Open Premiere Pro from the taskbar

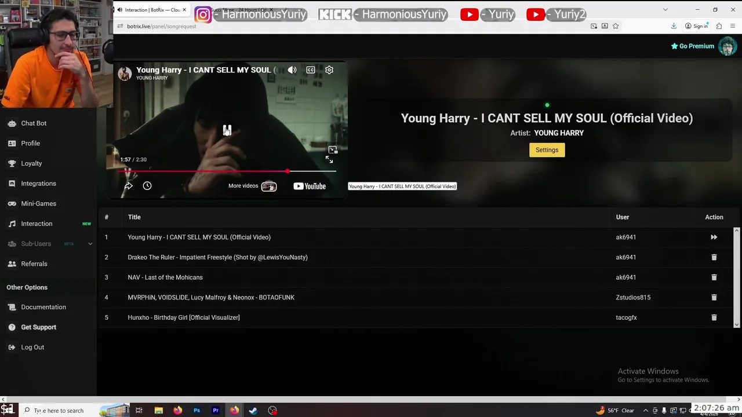click(x=216, y=411)
